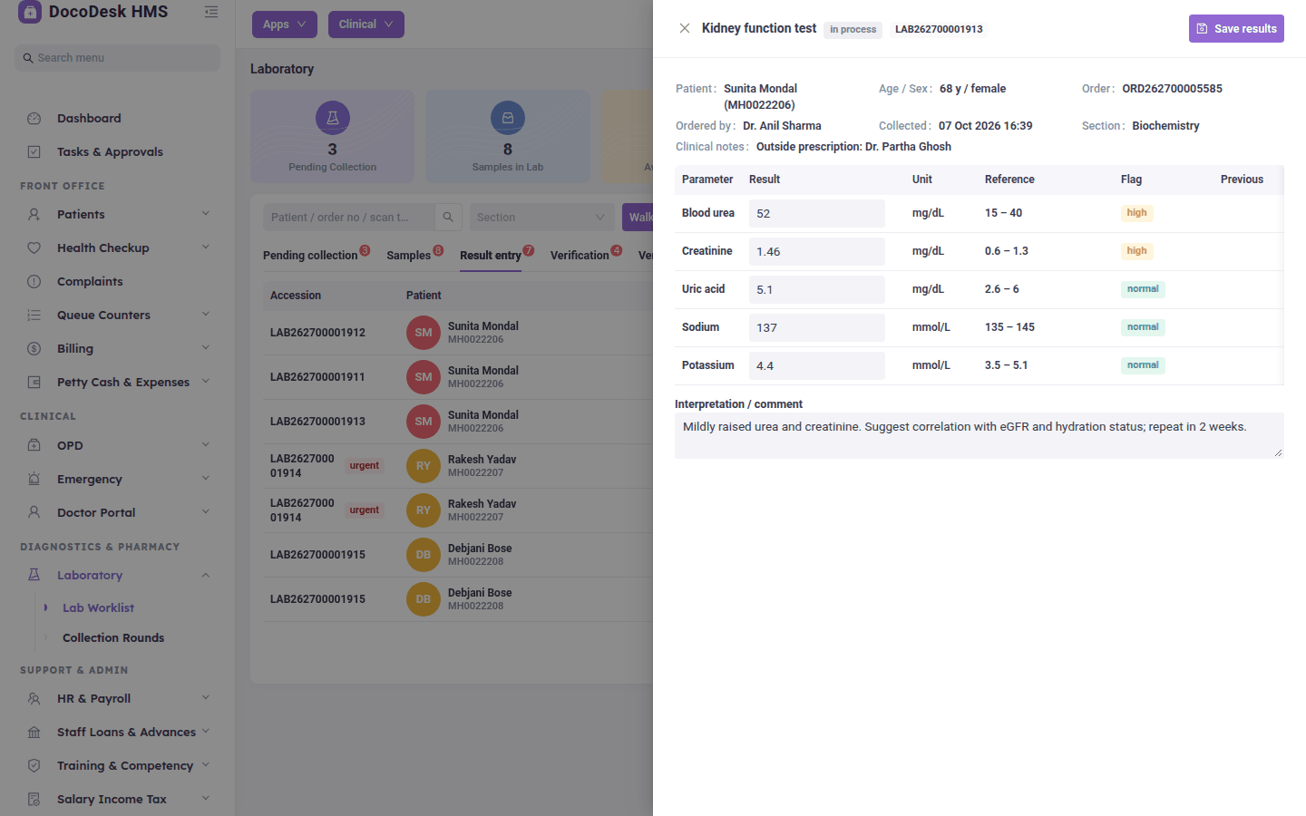The width and height of the screenshot is (1306, 816).
Task: Click the Search menu field
Action: click(x=117, y=58)
